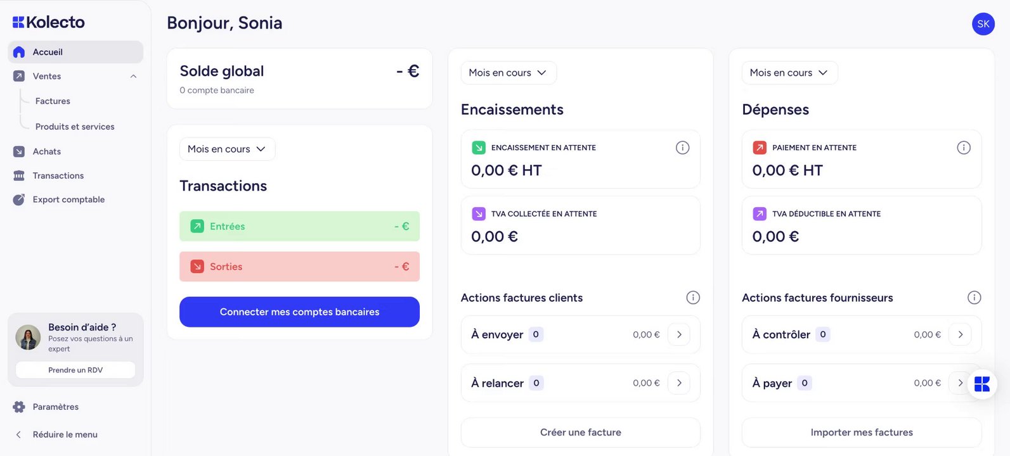The image size is (1010, 456).
Task: Show info for Actions factures clients
Action: pyautogui.click(x=693, y=298)
